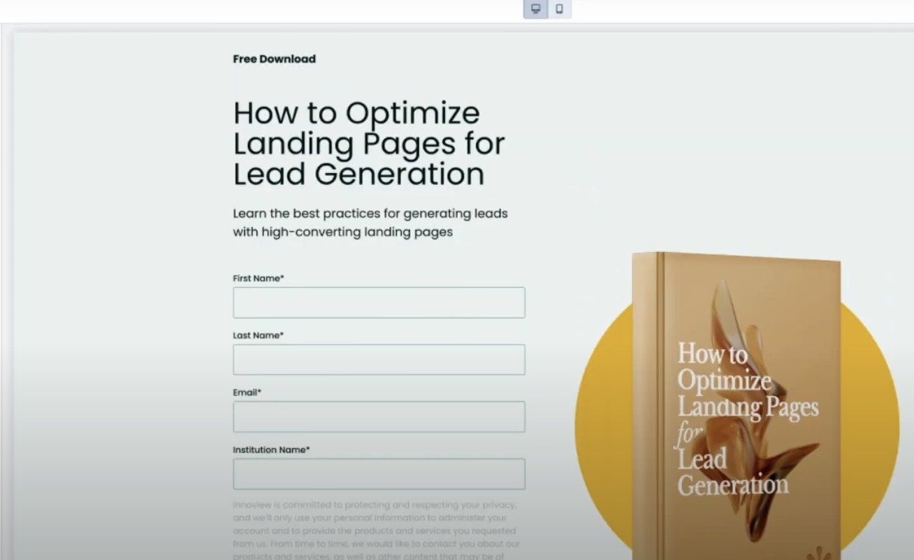Click the First Name input field
This screenshot has width=914, height=560.
click(379, 302)
